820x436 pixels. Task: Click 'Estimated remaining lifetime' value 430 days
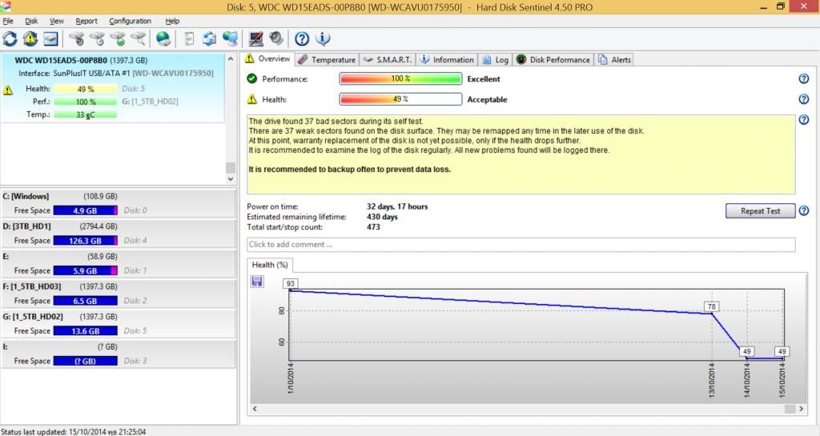382,217
